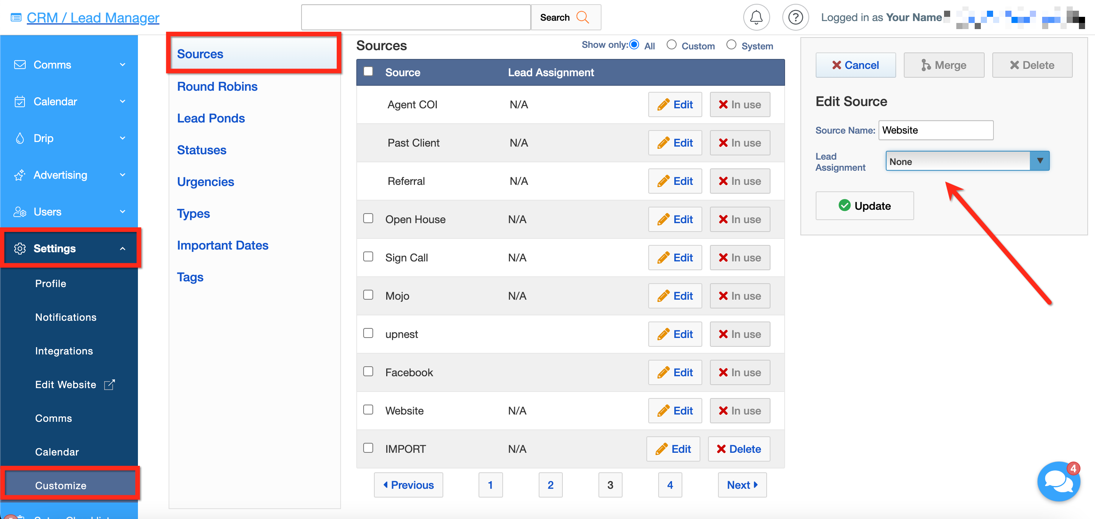
Task: Click the Settings gear icon in sidebar
Action: click(20, 248)
